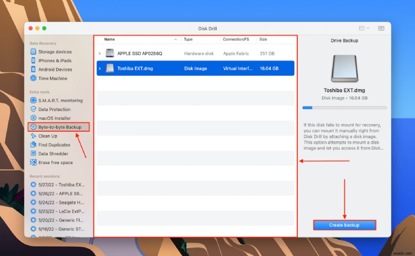Screen dimensions: 415x256
Task: Click the Data Protection shield icon
Action: tap(33, 109)
